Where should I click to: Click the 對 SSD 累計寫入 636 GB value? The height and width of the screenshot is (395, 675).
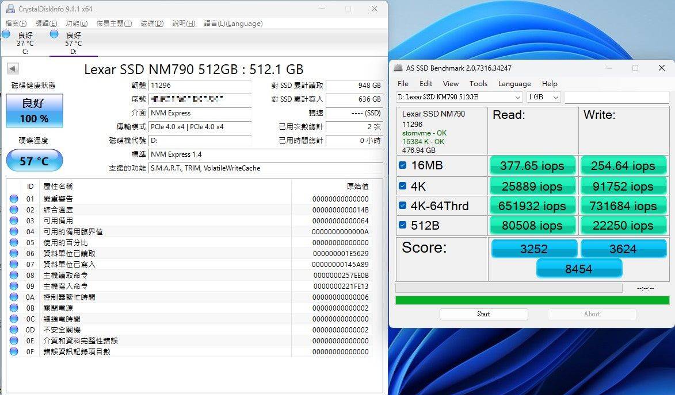[354, 99]
